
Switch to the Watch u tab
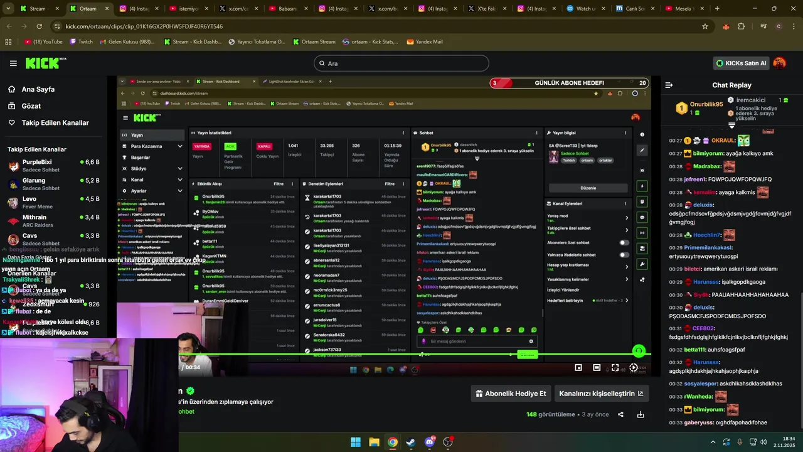(x=585, y=9)
